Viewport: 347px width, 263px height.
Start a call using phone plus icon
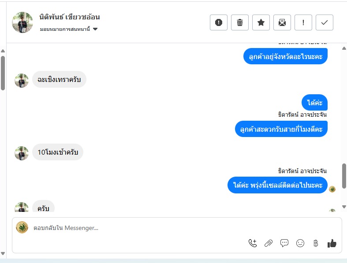(253, 243)
